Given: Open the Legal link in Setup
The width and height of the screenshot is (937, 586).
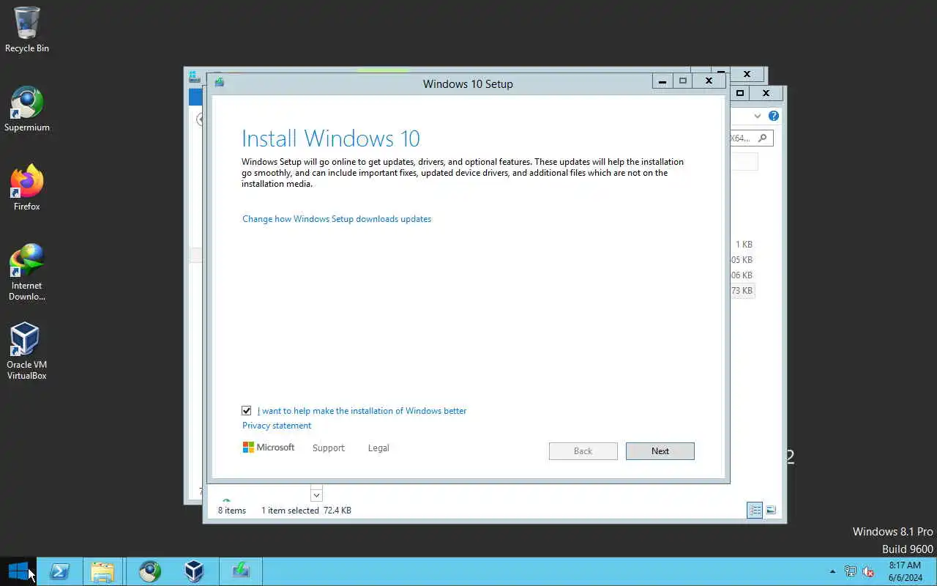Looking at the screenshot, I should [378, 448].
